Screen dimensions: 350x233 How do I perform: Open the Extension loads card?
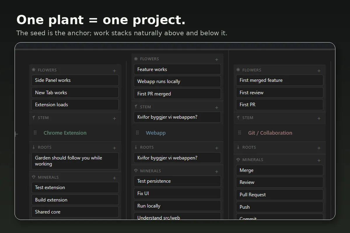coord(75,105)
